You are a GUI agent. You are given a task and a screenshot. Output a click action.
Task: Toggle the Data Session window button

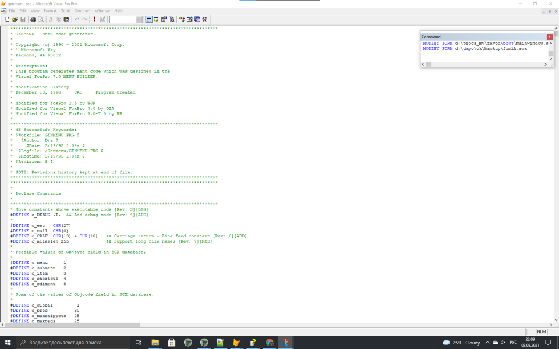157,19
